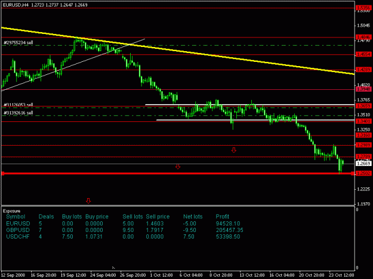Click the Profit column header
373x279 pixels.
pos(223,217)
